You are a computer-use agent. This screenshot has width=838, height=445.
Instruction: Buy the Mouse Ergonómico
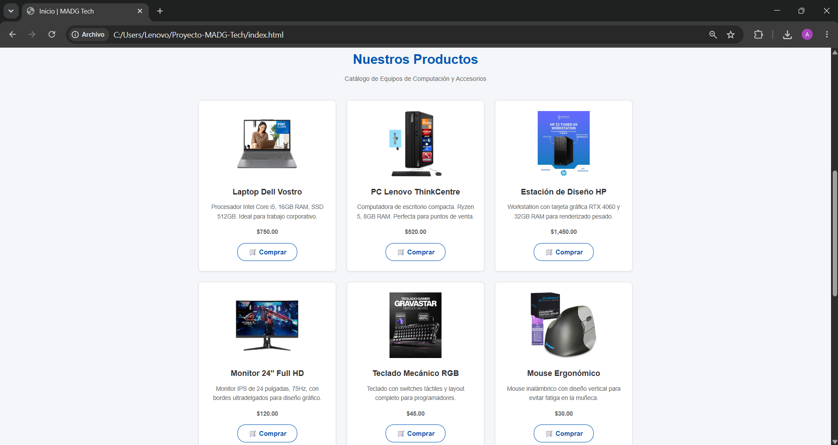click(x=563, y=434)
